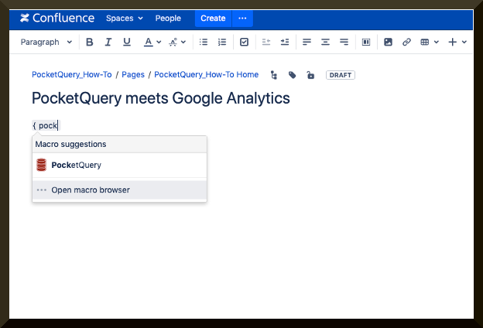483x328 pixels.
Task: Toggle underline formatting
Action: pyautogui.click(x=127, y=42)
